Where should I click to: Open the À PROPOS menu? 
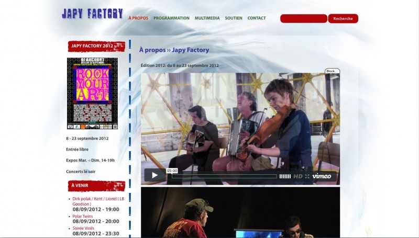click(x=138, y=18)
